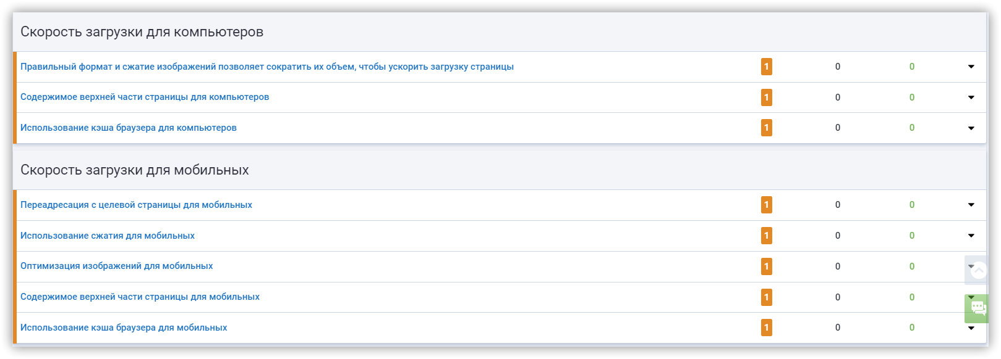This screenshot has width=1001, height=359.
Task: Expand the mobile landing page redirect row
Action: [x=971, y=205]
